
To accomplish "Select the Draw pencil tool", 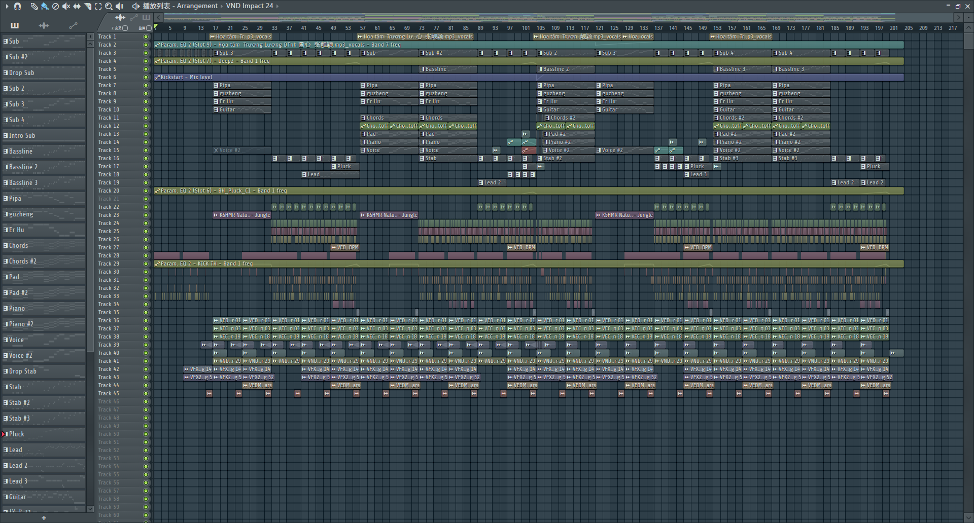I will [34, 6].
